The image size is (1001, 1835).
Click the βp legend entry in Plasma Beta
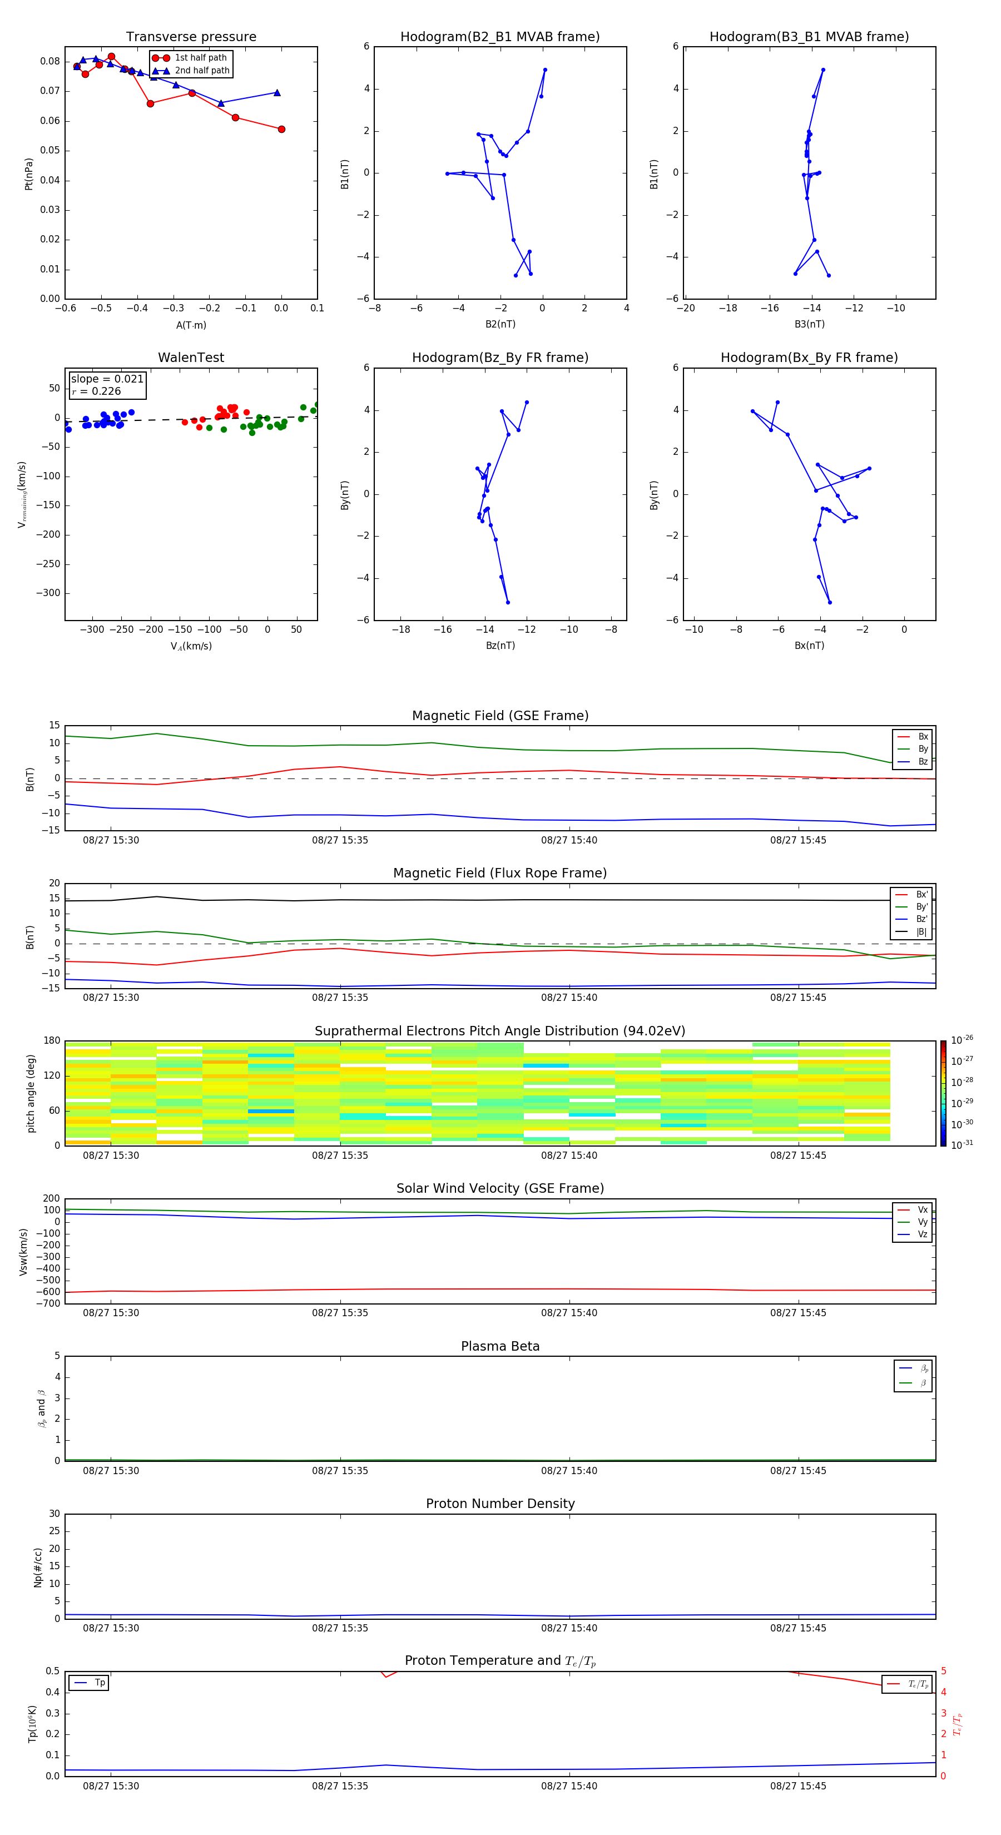(x=914, y=1368)
